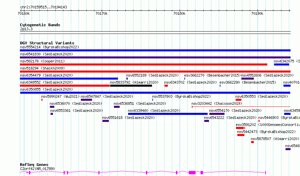Click the 70170k ruler tick label
Screen dimensions: 300x176
pyautogui.click(x=101, y=13)
